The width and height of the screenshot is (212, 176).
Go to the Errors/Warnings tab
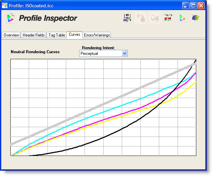click(97, 35)
